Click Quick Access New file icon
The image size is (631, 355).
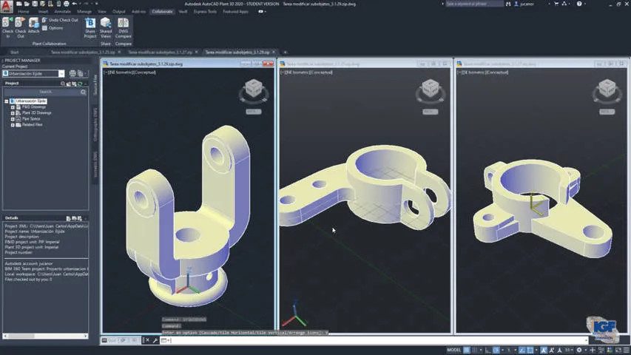[x=19, y=4]
